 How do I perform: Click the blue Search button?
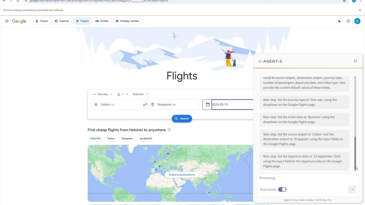click(x=182, y=118)
